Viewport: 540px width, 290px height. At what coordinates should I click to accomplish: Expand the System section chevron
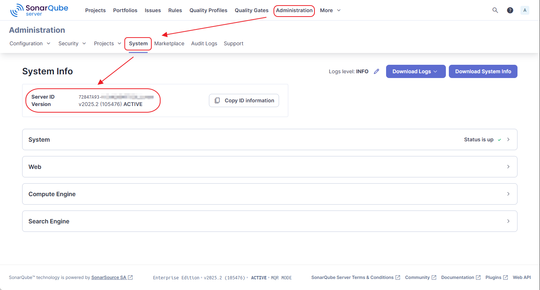508,139
